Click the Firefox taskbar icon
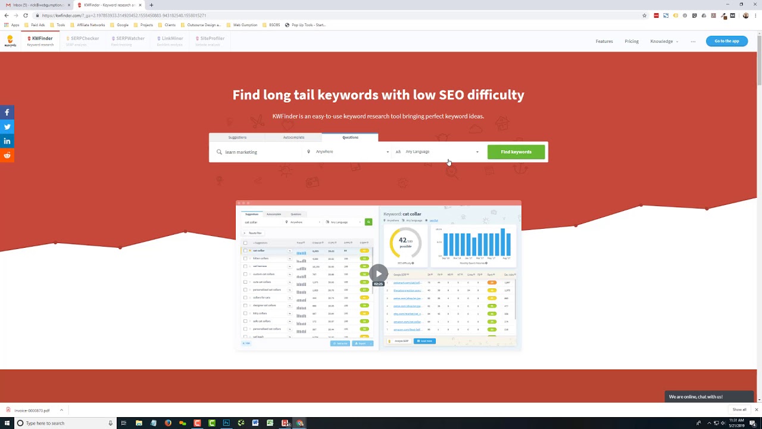This screenshot has width=762, height=429. click(x=168, y=423)
